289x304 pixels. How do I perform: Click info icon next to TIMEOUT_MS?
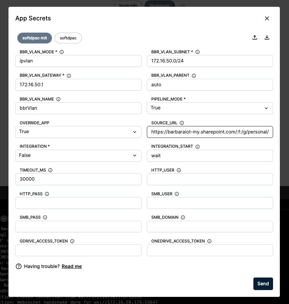pyautogui.click(x=50, y=170)
